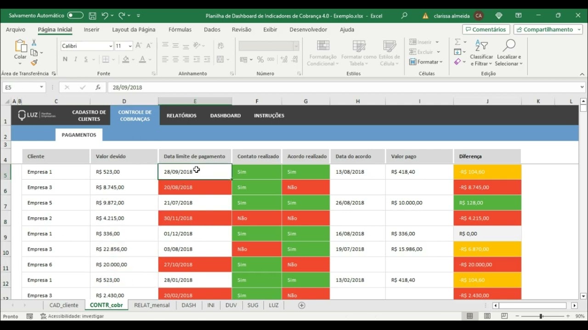Open the Inserir ribbon tab
Screen dimensions: 588x330
pos(91,29)
